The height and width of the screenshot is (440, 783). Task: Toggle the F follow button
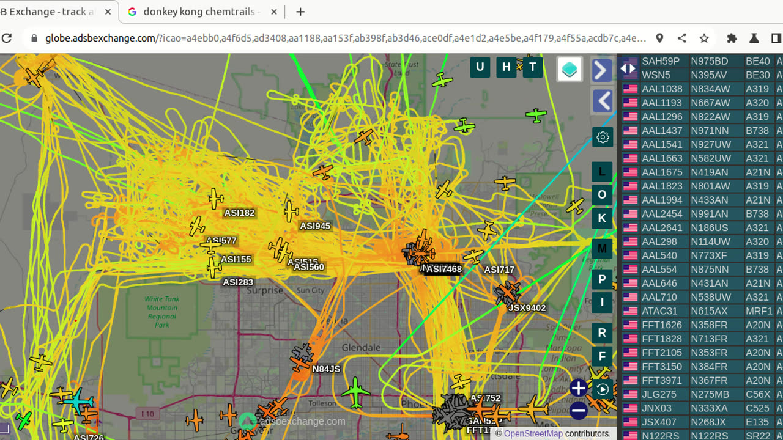coord(602,356)
